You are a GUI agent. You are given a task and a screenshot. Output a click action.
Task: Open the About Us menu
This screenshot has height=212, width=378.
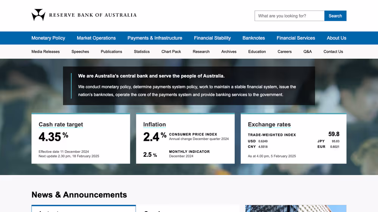[x=336, y=38]
